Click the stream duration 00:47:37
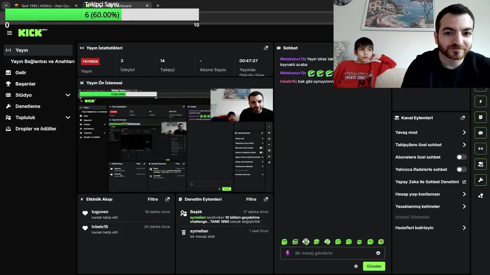490x275 pixels. coord(248,61)
